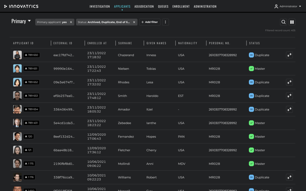Click the Administrator user icon

point(276,7)
